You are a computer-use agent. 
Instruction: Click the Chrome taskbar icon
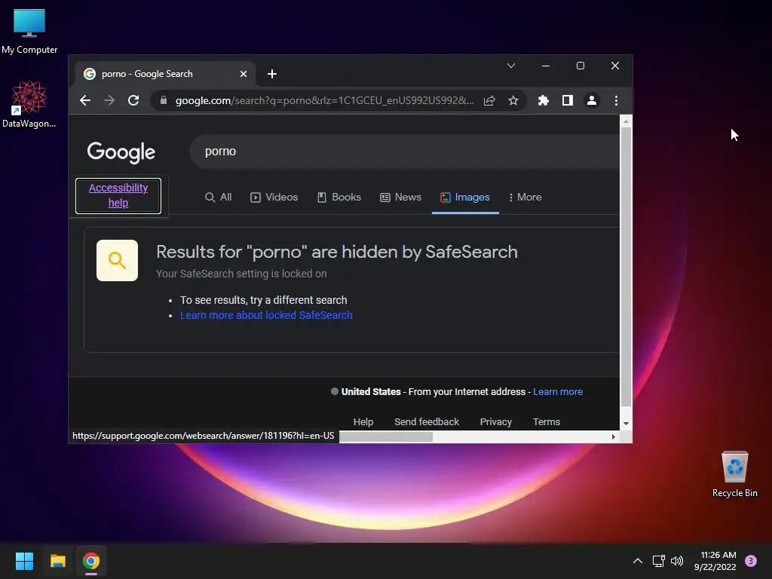(x=91, y=561)
